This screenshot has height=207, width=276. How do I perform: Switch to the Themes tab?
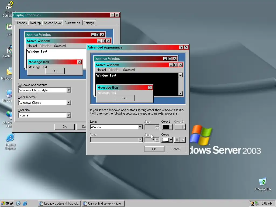(x=22, y=23)
